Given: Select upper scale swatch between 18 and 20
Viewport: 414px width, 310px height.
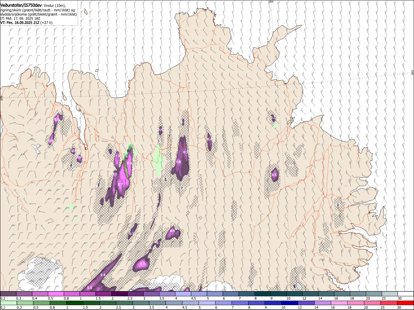Looking at the screenshot, I should click(x=358, y=293).
